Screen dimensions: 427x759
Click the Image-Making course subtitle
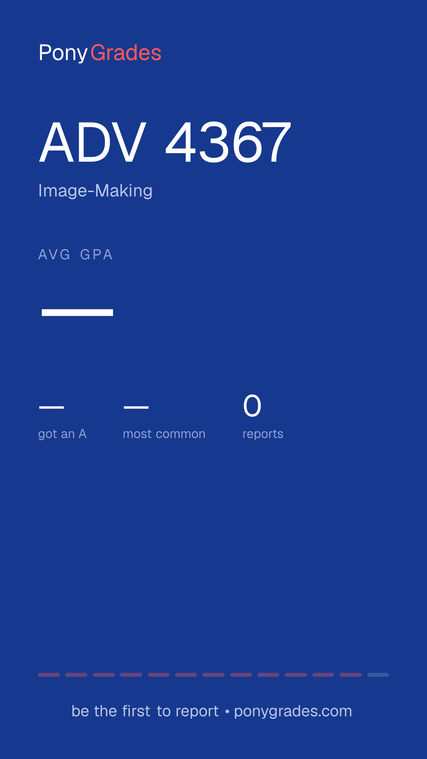[x=95, y=191]
